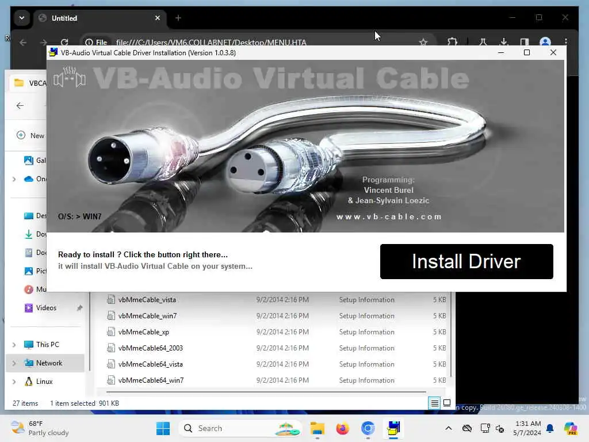Open a new tab in Chrome
This screenshot has height=442, width=589.
click(178, 18)
